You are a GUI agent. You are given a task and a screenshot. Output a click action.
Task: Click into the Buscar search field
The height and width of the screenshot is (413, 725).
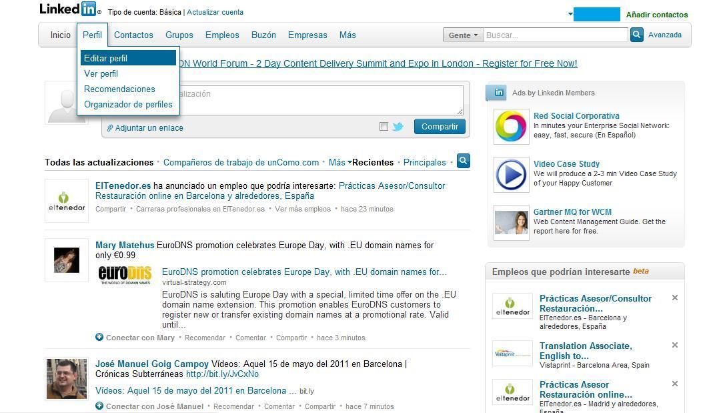(x=555, y=35)
